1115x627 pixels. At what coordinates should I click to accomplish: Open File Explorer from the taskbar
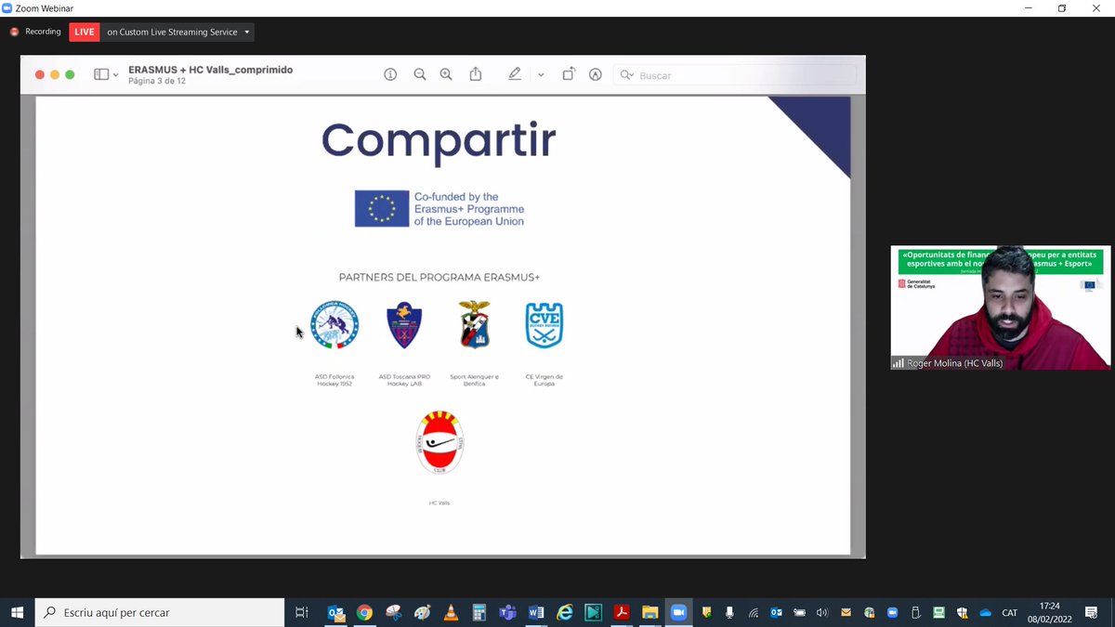[x=649, y=612]
